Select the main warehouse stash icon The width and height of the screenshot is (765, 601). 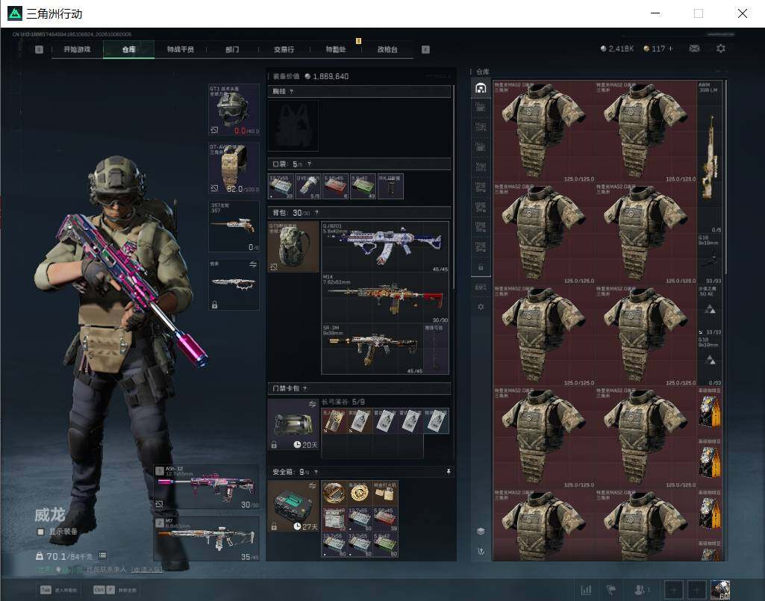point(481,88)
